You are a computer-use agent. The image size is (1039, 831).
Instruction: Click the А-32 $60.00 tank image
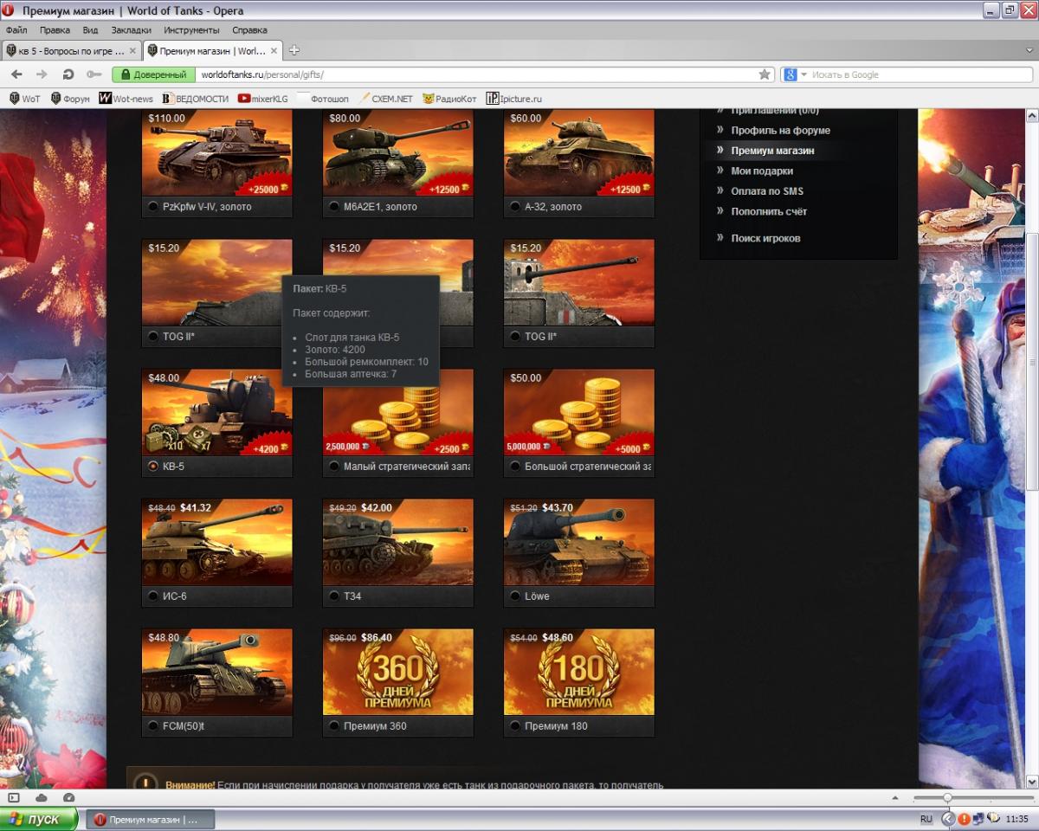579,153
